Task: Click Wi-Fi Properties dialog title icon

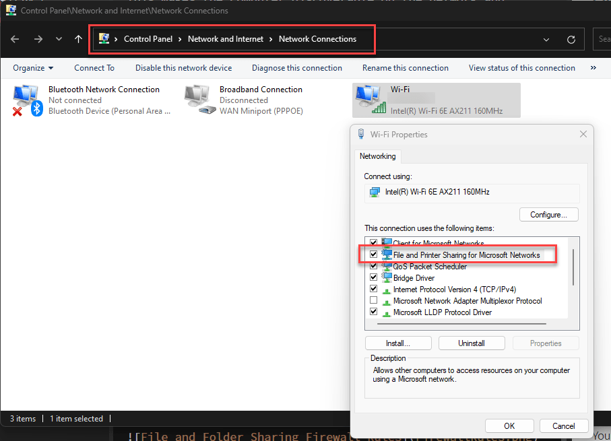Action: 361,134
